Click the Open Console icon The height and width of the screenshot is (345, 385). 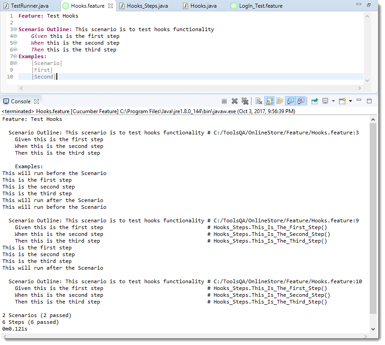click(342, 101)
